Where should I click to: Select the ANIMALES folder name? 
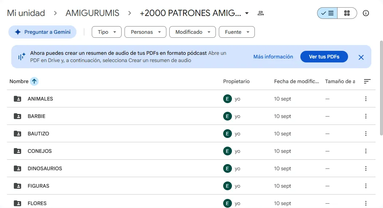tap(40, 99)
